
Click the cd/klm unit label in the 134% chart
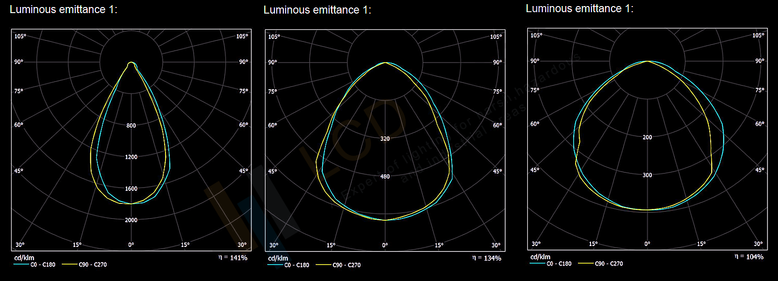(x=278, y=258)
